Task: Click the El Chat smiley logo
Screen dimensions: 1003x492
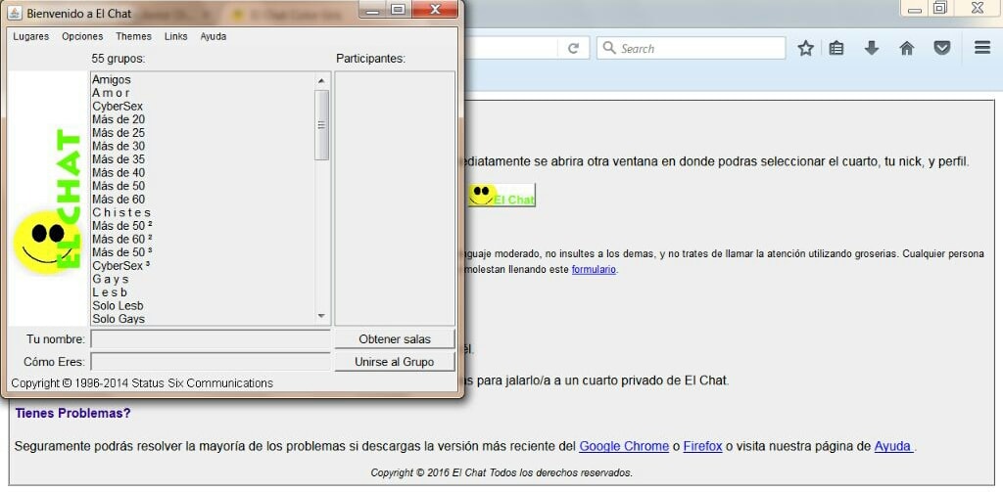Action: click(x=48, y=201)
